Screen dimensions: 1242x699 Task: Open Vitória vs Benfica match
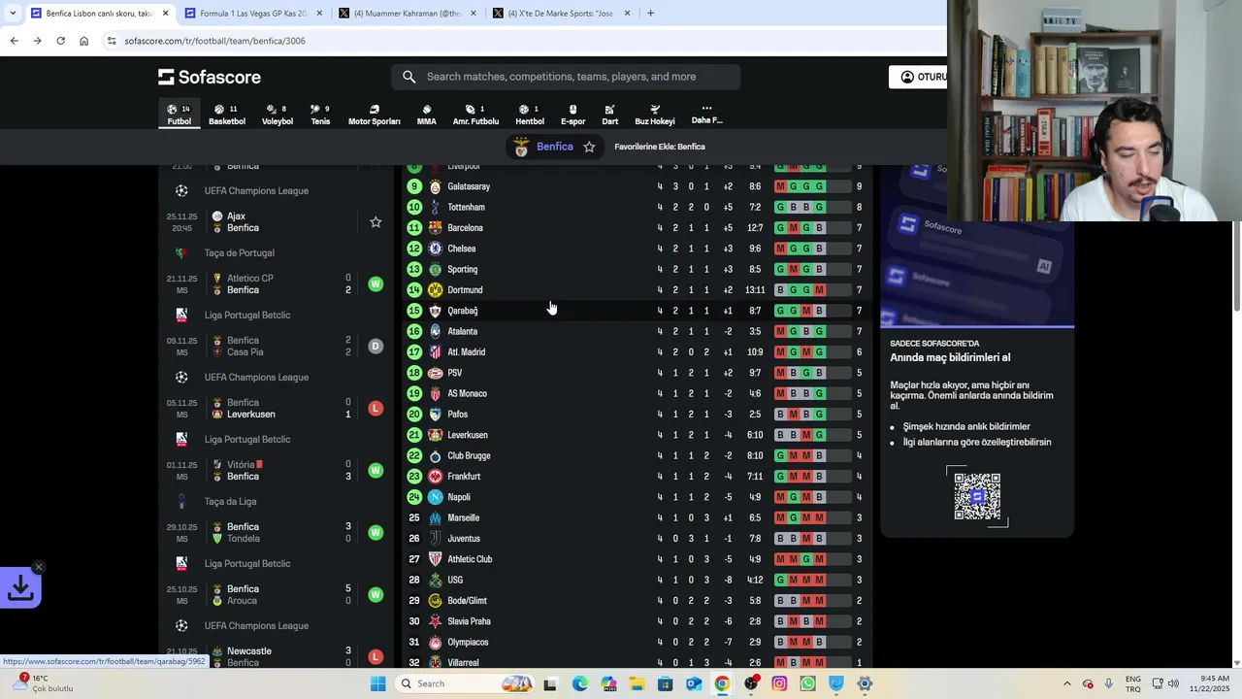[276, 471]
